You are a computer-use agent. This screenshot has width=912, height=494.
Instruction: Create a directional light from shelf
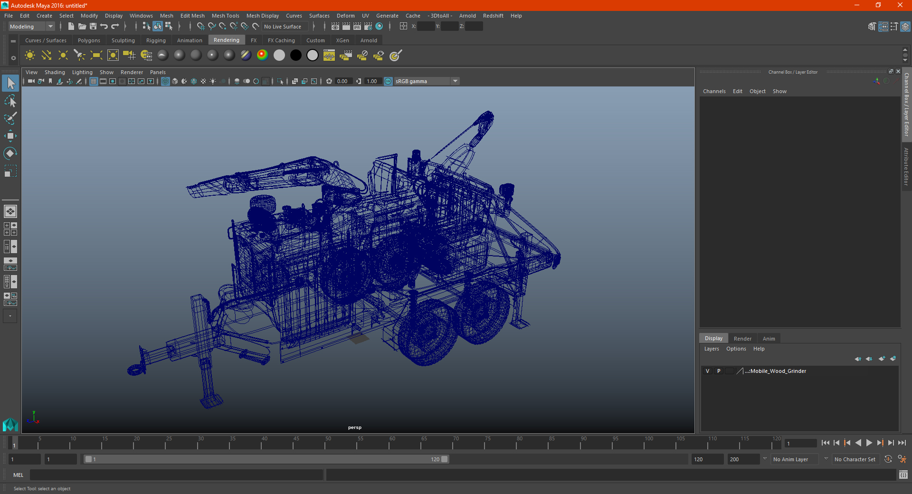pyautogui.click(x=47, y=56)
